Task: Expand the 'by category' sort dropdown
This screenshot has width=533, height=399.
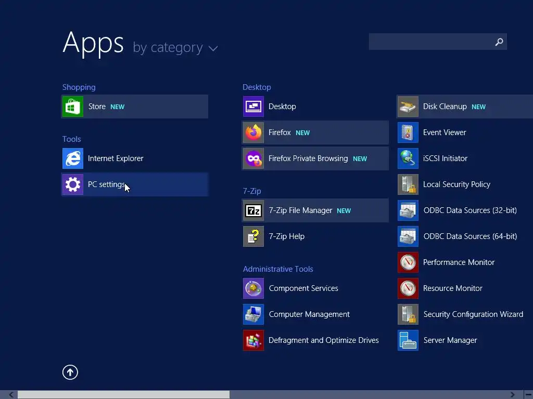Action: pyautogui.click(x=175, y=48)
